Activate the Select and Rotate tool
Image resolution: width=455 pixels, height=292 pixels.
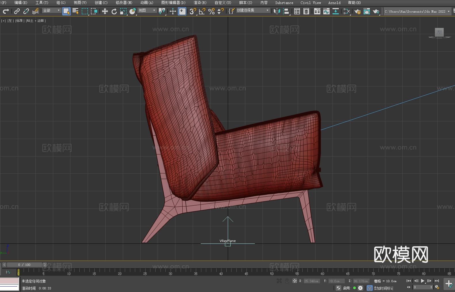point(114,11)
